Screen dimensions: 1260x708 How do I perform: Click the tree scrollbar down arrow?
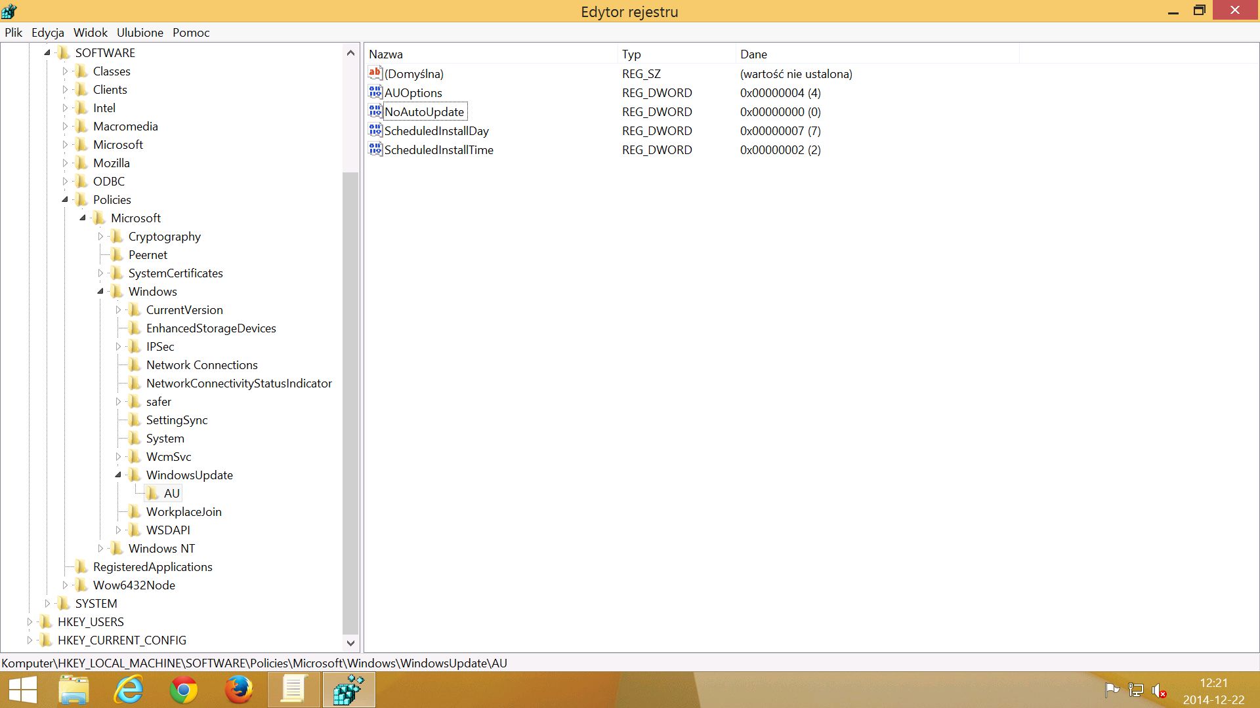(350, 643)
